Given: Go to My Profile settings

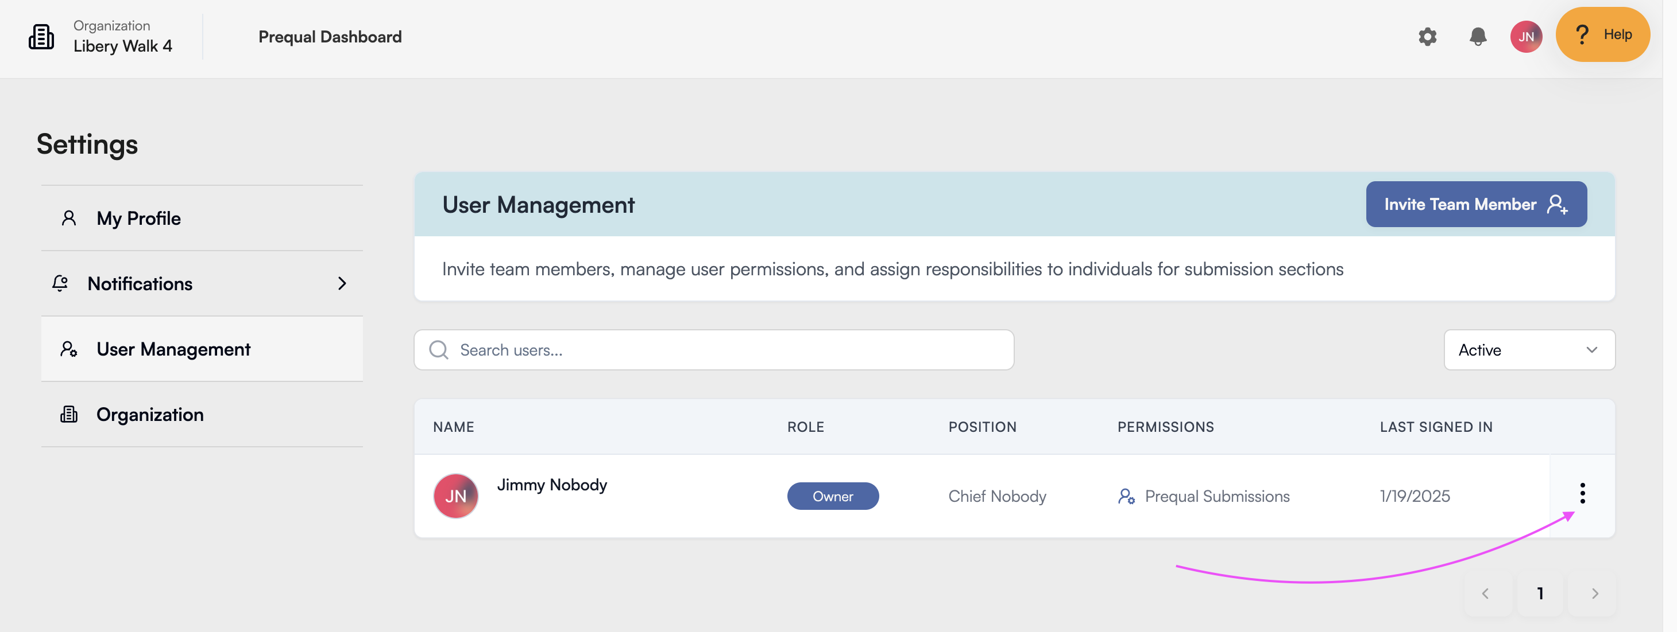Looking at the screenshot, I should point(202,219).
